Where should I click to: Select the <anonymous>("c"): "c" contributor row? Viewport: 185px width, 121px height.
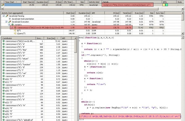(x=38, y=61)
